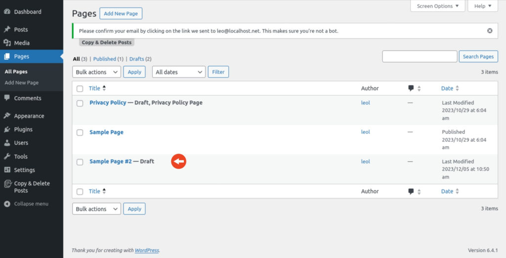Expand the Screen Options panel
Image resolution: width=506 pixels, height=258 pixels.
click(x=438, y=6)
